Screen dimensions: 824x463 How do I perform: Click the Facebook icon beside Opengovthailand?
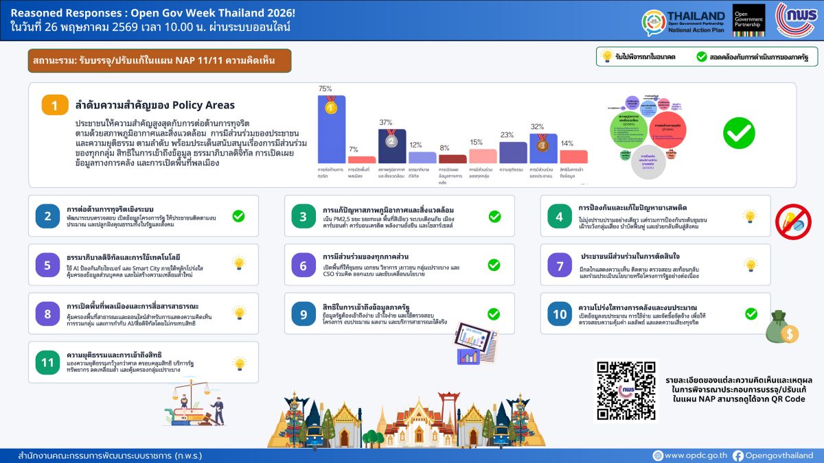738,455
